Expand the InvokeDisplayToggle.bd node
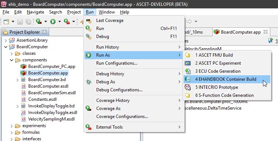Viewport: 278px width, 141px height. (x=17, y=106)
